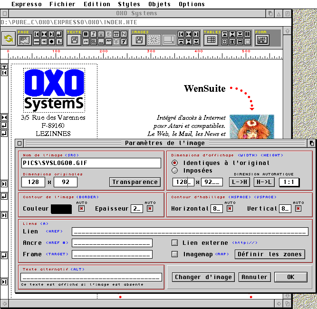Click the FORM section icon
Image resolution: width=317 pixels, height=309 pixels.
click(261, 40)
